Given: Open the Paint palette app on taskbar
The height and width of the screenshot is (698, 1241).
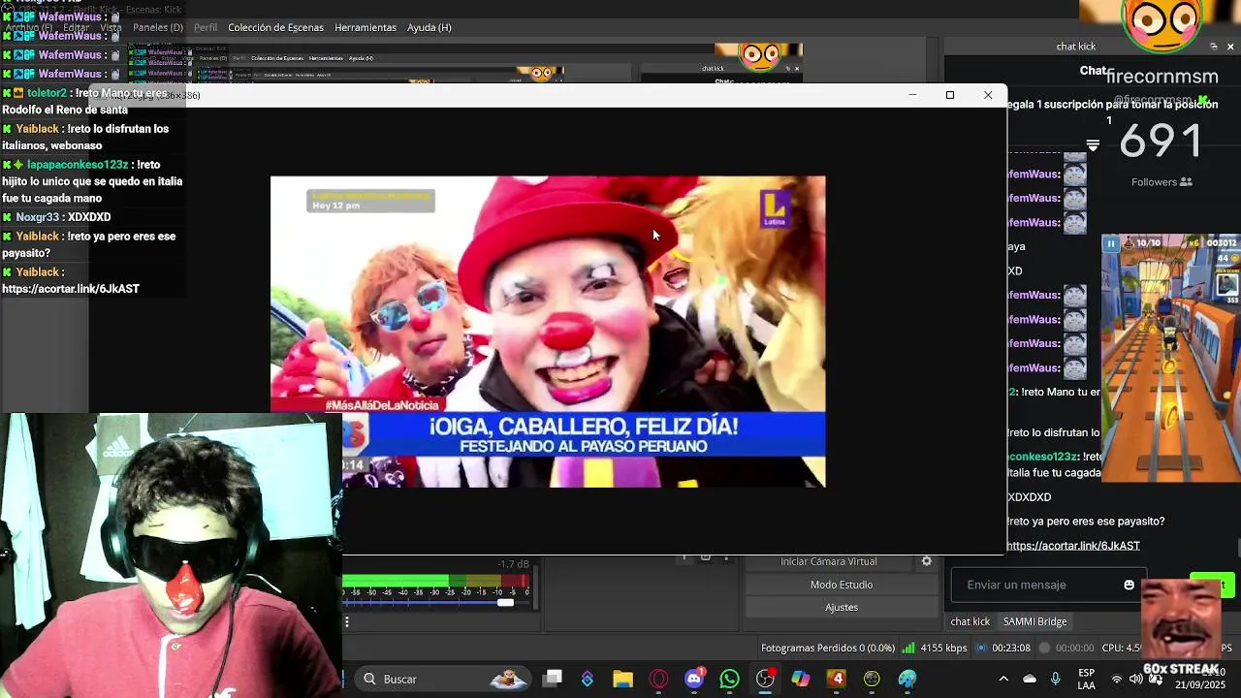Looking at the screenshot, I should [907, 679].
